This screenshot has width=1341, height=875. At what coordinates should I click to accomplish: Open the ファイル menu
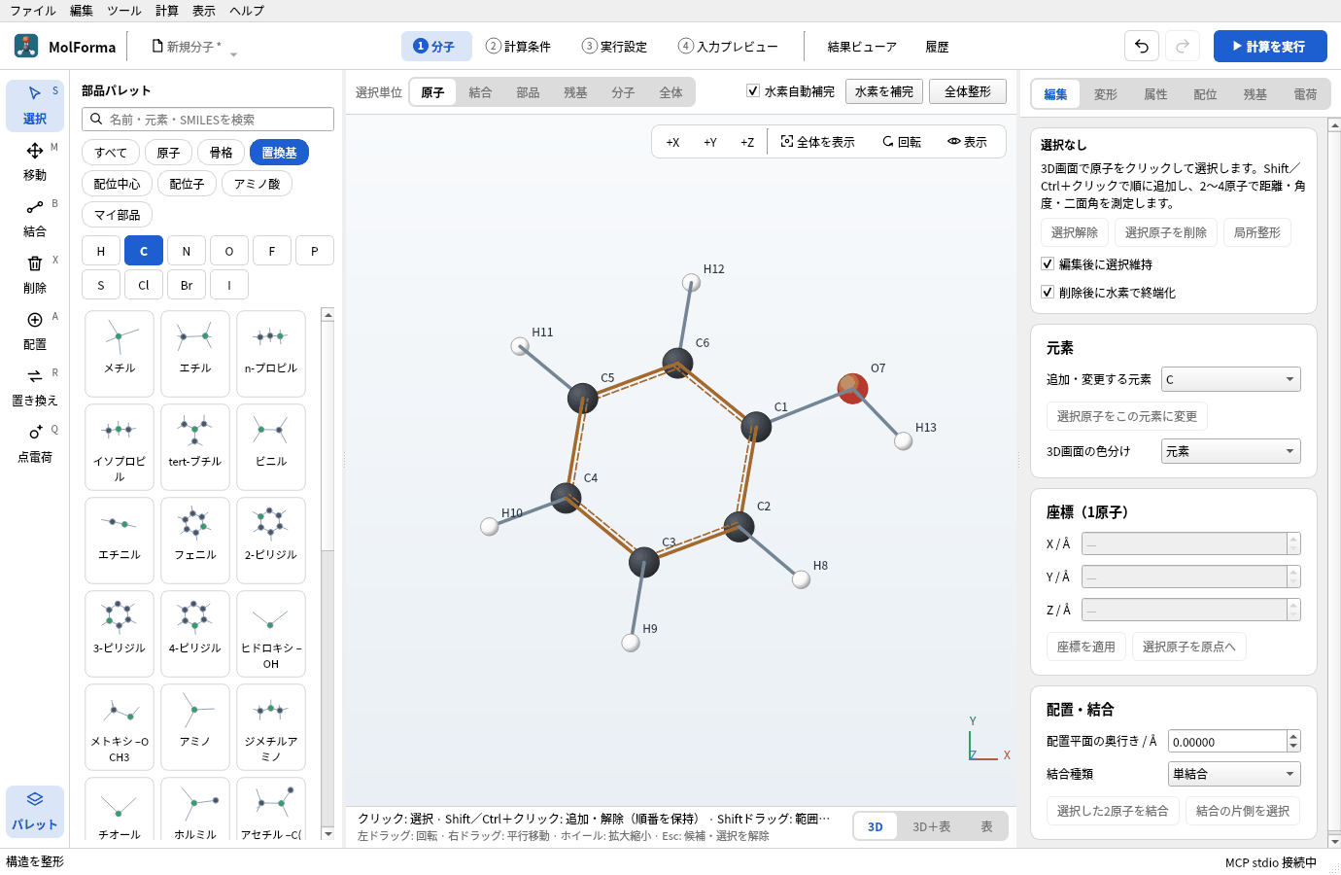click(x=33, y=11)
